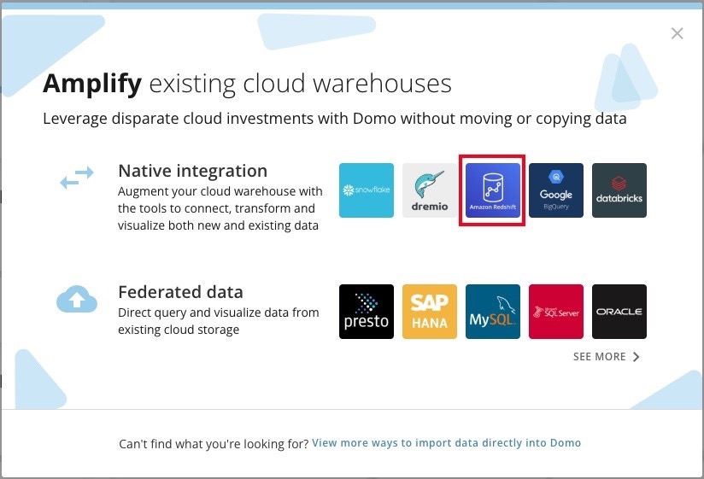Click the Federated data cloud upload icon
The width and height of the screenshot is (704, 479).
pyautogui.click(x=76, y=299)
